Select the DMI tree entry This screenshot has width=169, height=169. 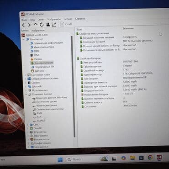(x=35, y=51)
